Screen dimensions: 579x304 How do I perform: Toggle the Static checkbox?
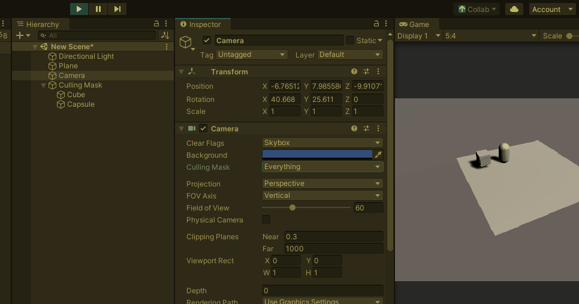pos(350,40)
